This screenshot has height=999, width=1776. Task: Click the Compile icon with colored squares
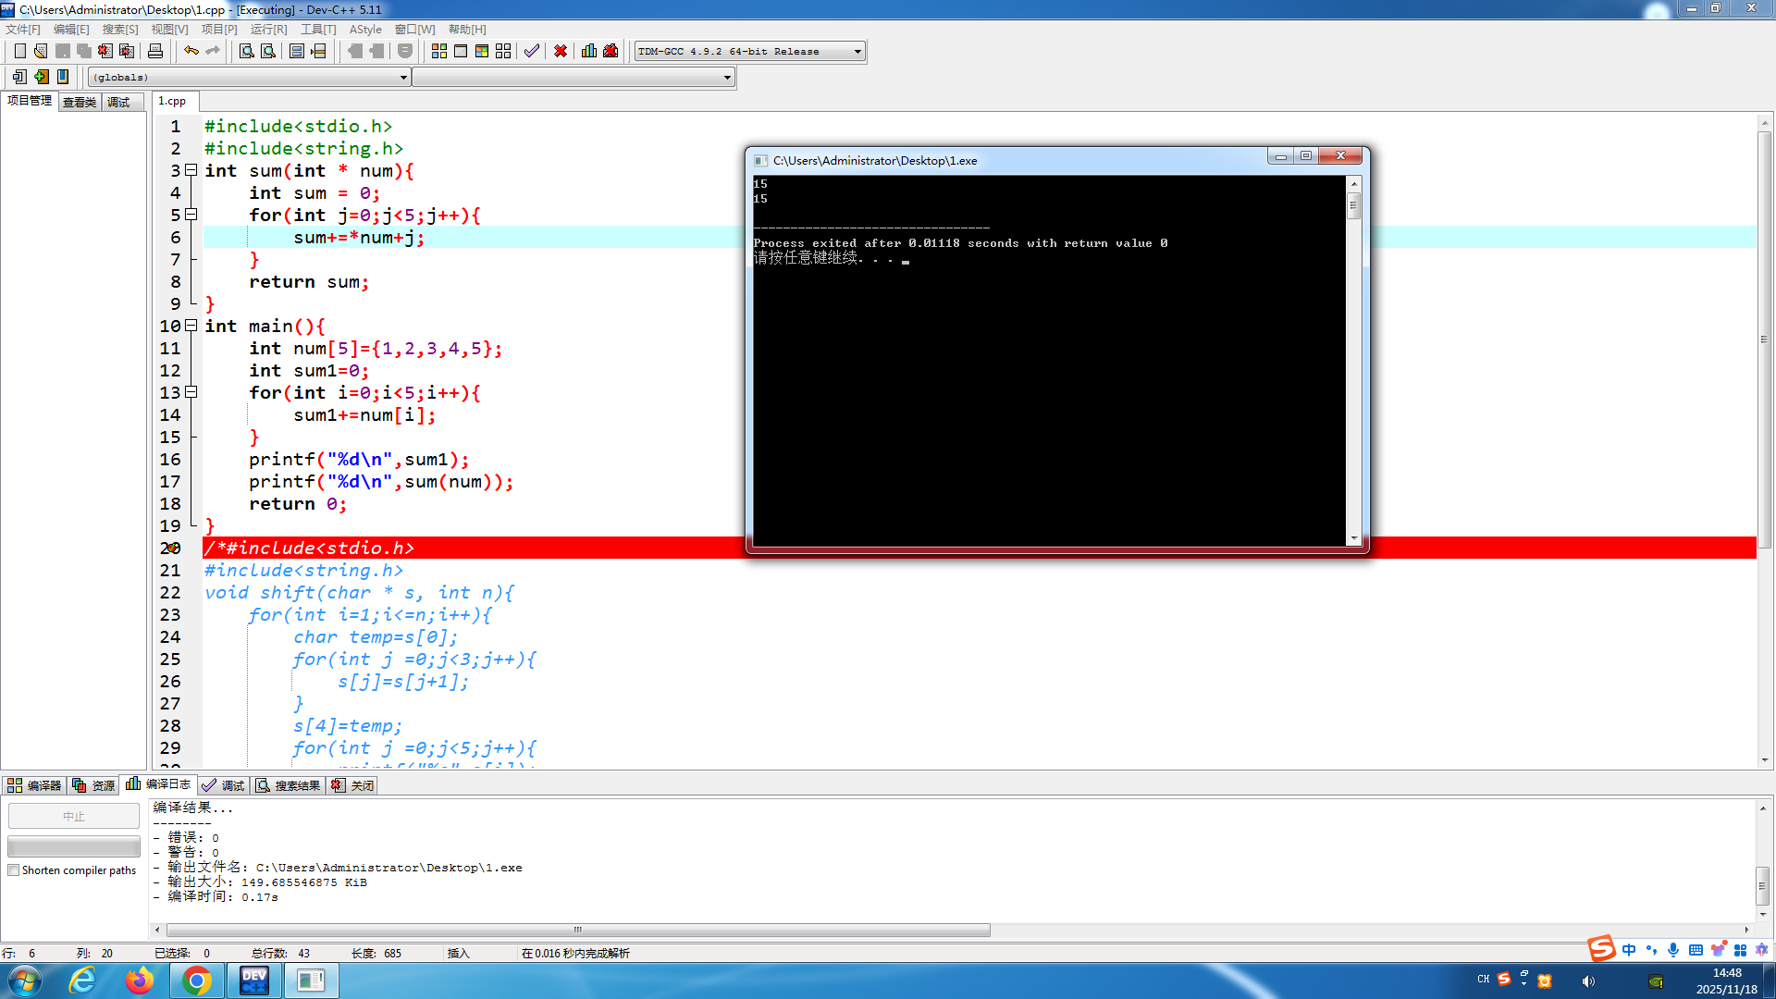439,51
